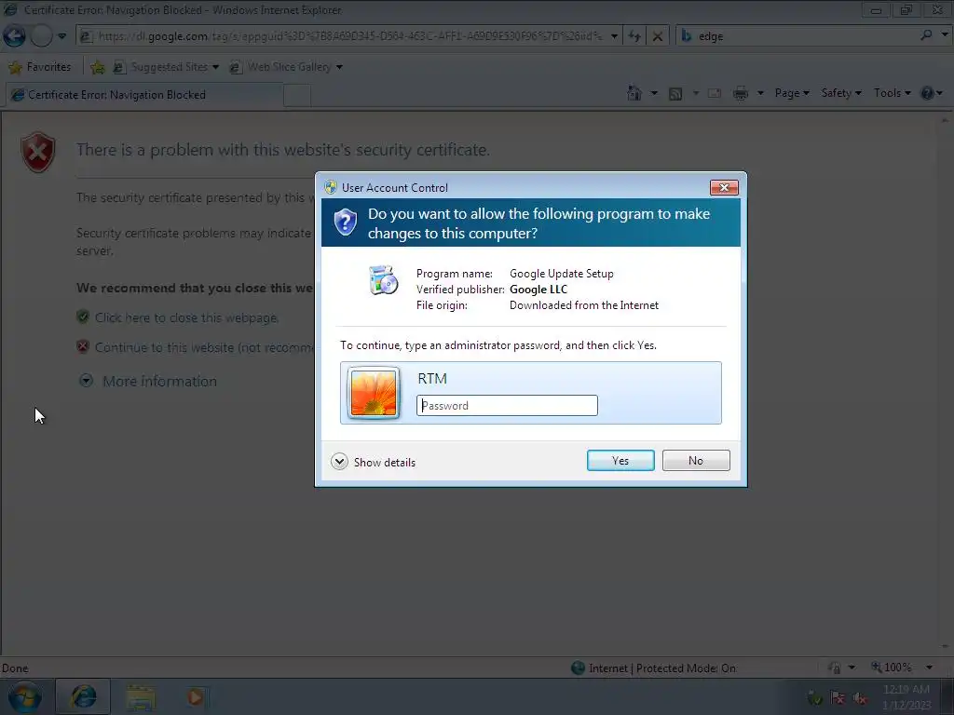Click the IE Forward navigation button
Image resolution: width=954 pixels, height=715 pixels.
41,36
